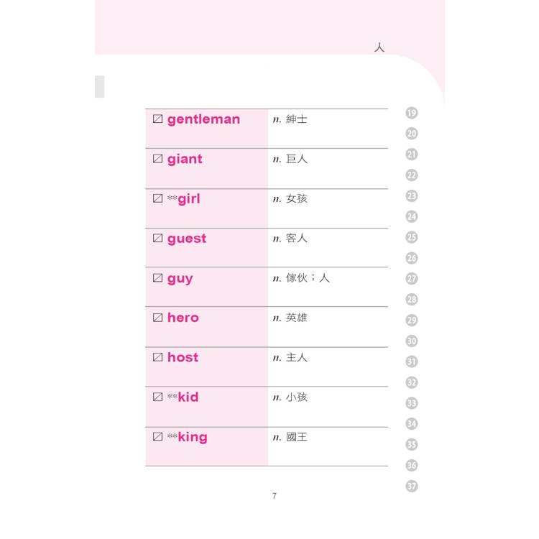Click the gray tab on left margin
The height and width of the screenshot is (539, 539).
(x=99, y=86)
